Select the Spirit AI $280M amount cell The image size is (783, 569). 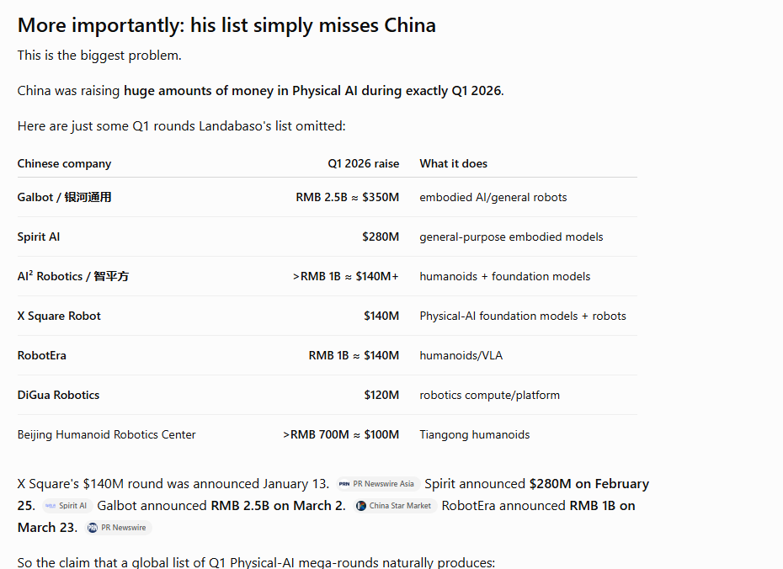click(x=381, y=237)
